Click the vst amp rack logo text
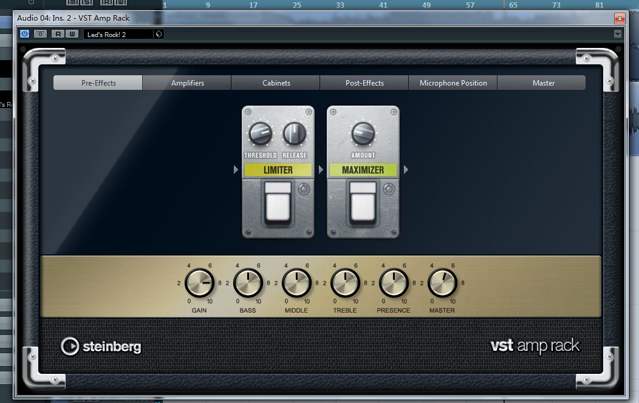The width and height of the screenshot is (639, 403). coord(535,345)
